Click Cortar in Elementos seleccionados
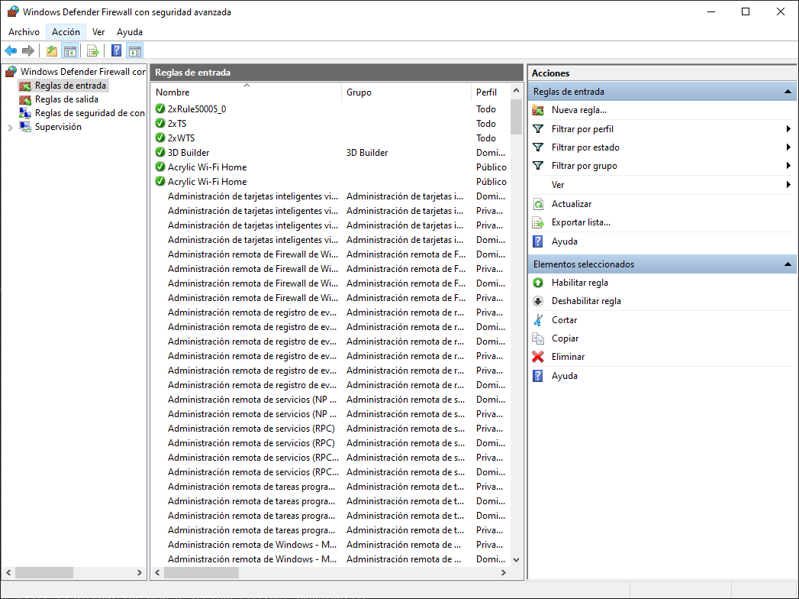This screenshot has width=799, height=599. click(x=564, y=320)
